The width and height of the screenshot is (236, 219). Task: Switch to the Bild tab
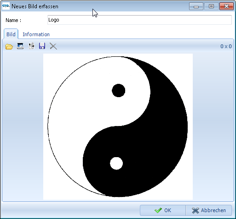[x=11, y=34]
